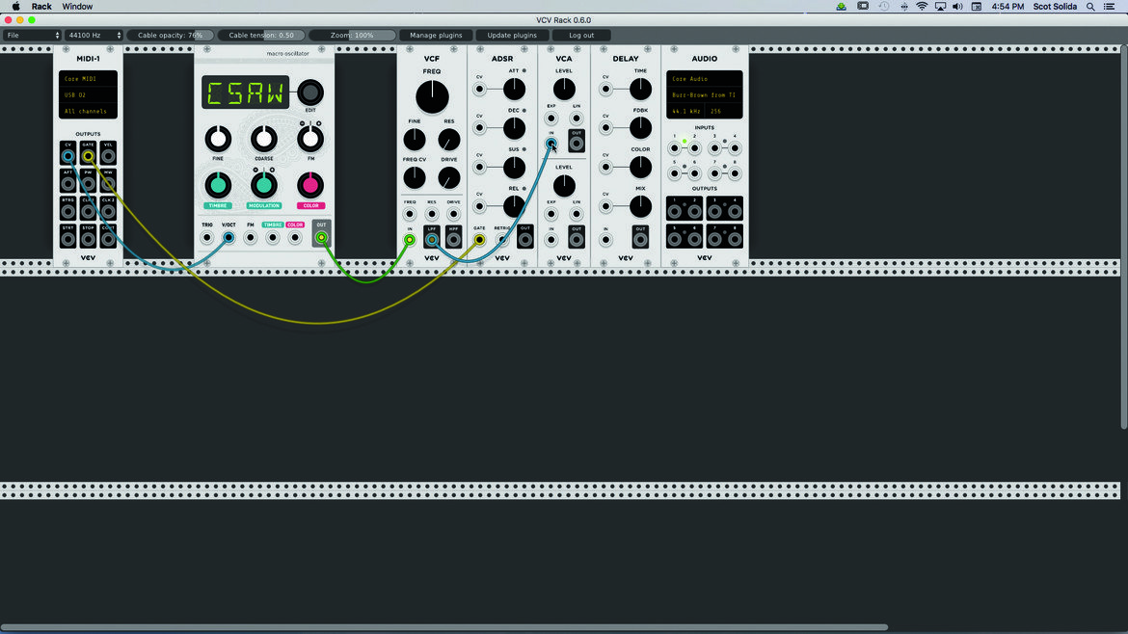Image resolution: width=1128 pixels, height=634 pixels.
Task: Open the 44100 Hz sample rate dropdown
Action: [94, 36]
